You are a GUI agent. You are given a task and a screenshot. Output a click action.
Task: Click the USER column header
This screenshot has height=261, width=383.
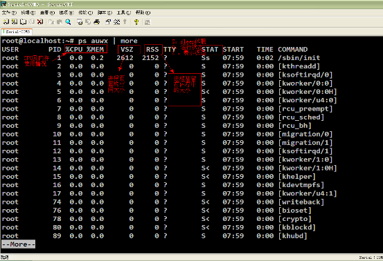pos(10,50)
